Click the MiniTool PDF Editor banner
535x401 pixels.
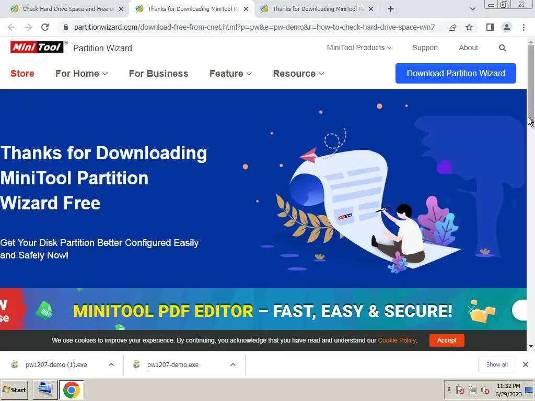[x=263, y=309]
